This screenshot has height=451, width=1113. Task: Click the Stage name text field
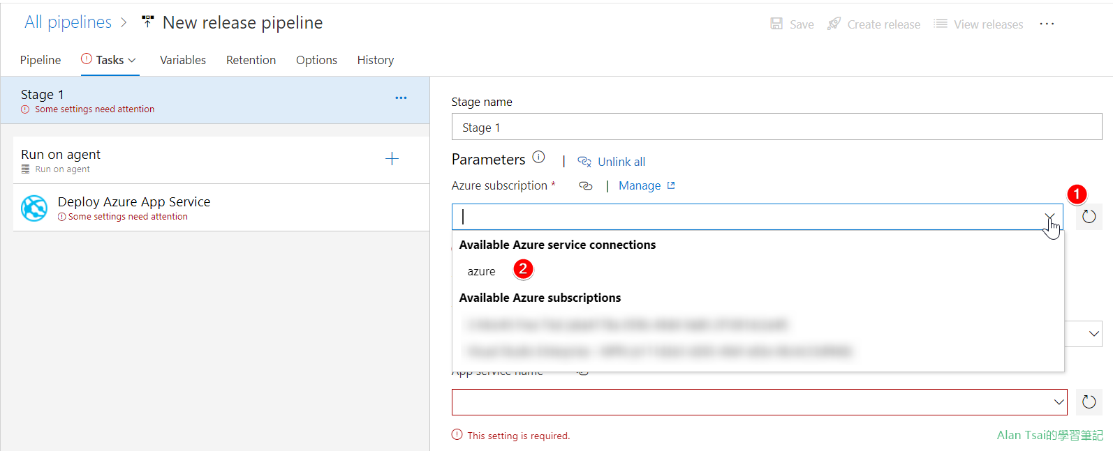[x=776, y=128]
